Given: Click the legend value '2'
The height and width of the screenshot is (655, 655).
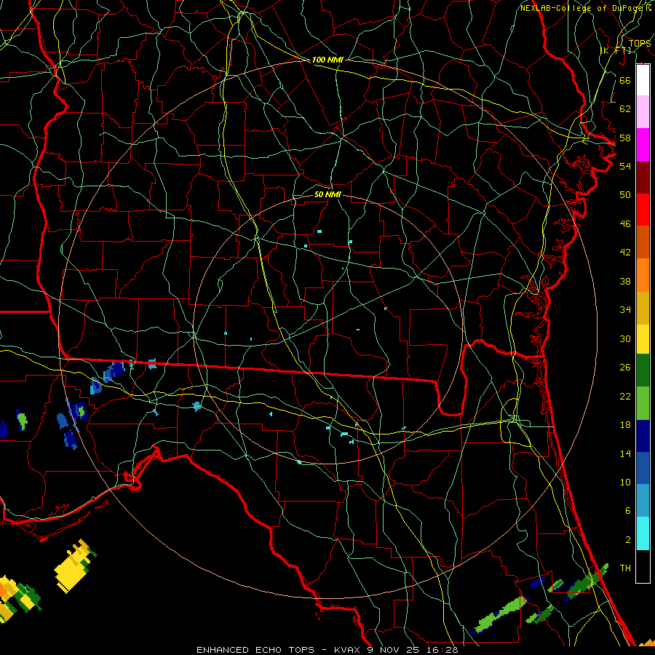Looking at the screenshot, I should (x=627, y=540).
